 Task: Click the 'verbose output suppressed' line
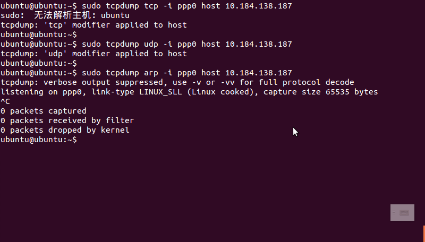tap(177, 82)
